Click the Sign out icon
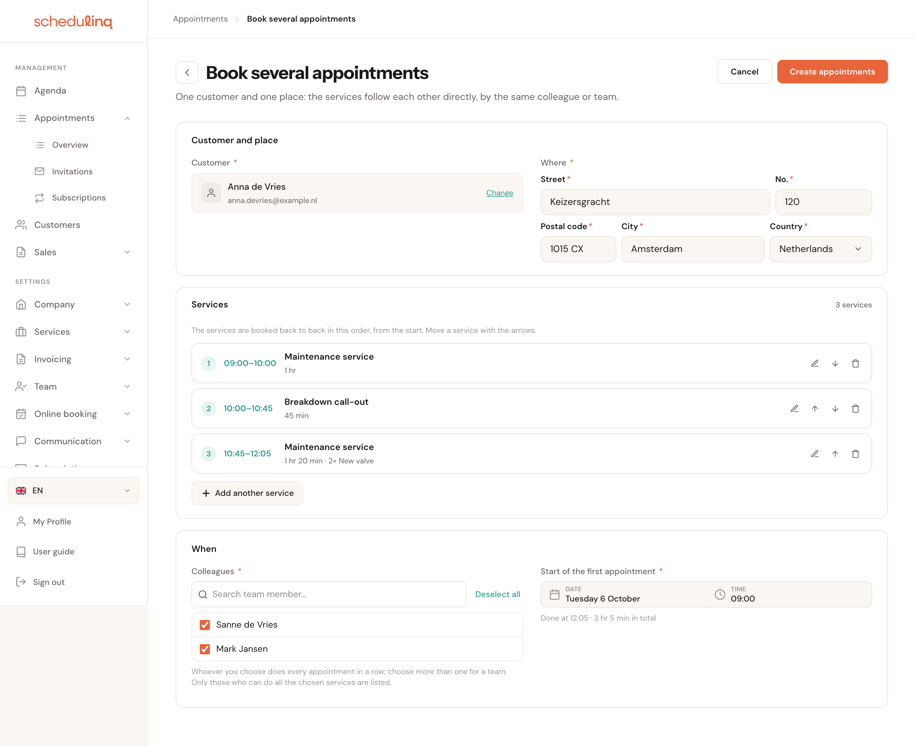This screenshot has width=916, height=746. tap(21, 582)
